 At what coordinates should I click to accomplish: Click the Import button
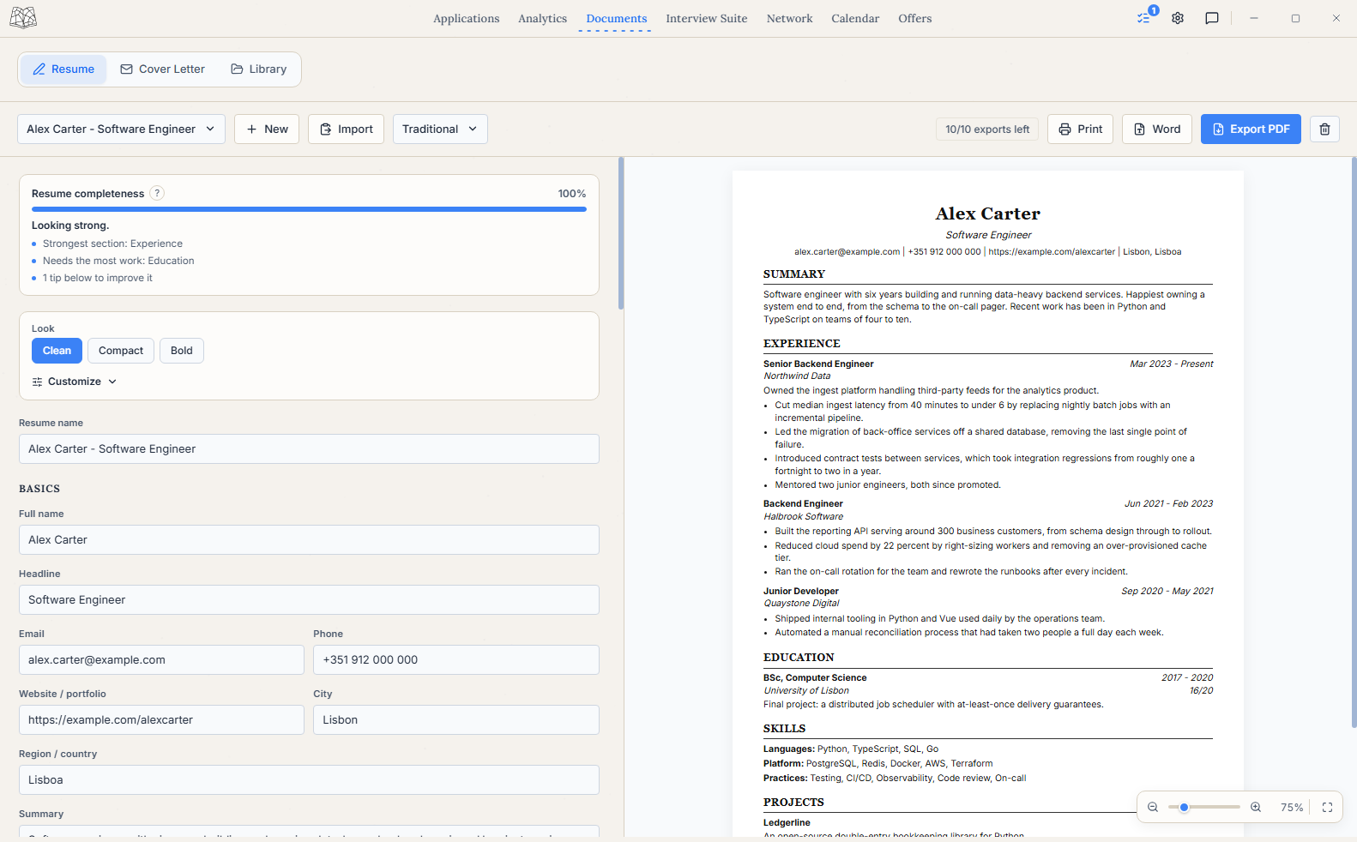tap(346, 129)
